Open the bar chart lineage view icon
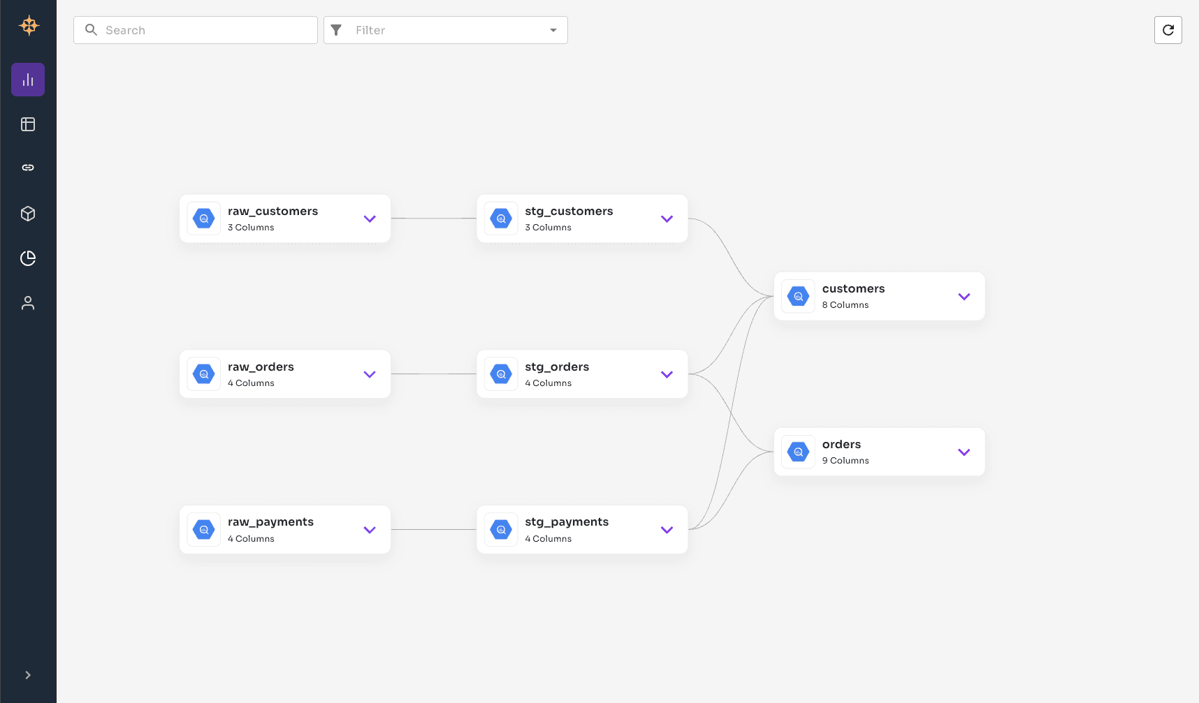 [28, 80]
